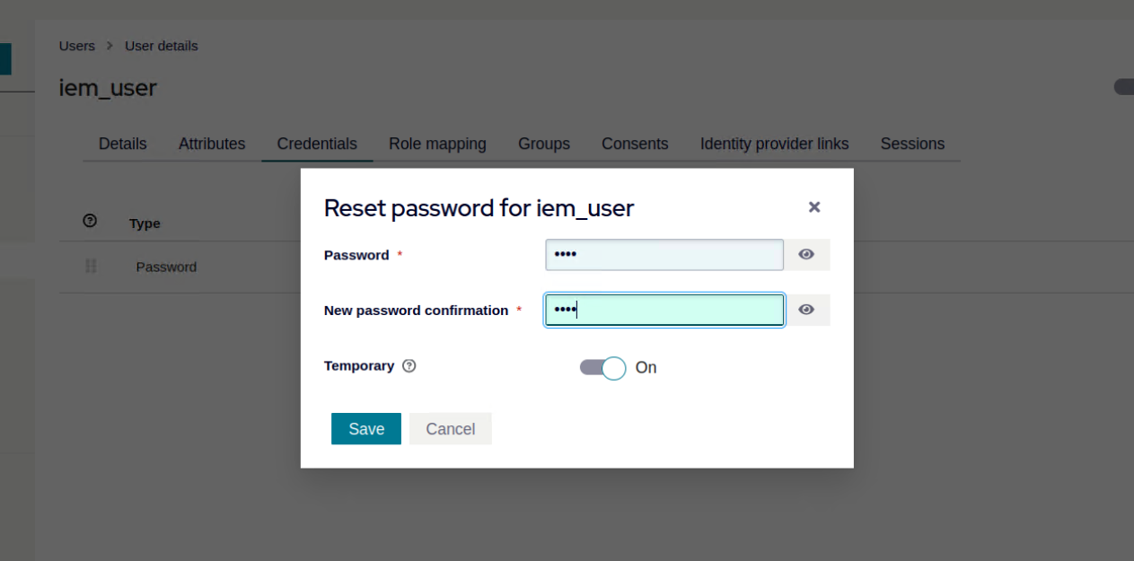Reveal the New password confirmation text
Image resolution: width=1134 pixels, height=561 pixels.
click(x=806, y=311)
